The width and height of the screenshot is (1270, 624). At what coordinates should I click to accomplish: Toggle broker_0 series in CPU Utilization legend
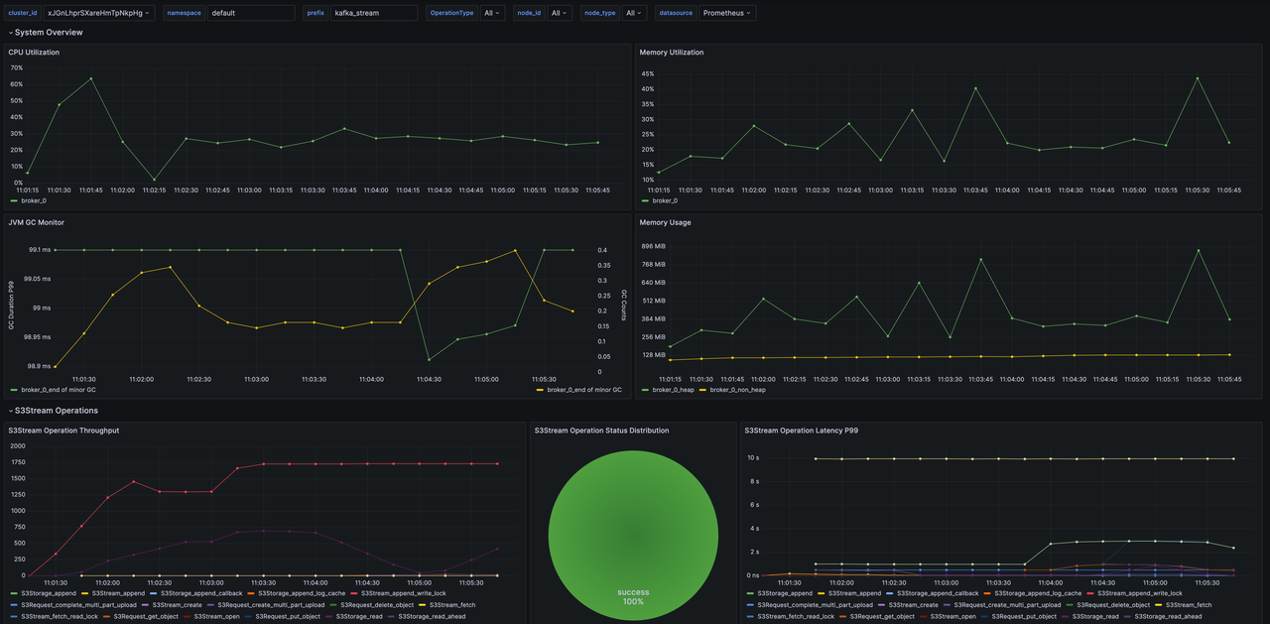pos(34,200)
